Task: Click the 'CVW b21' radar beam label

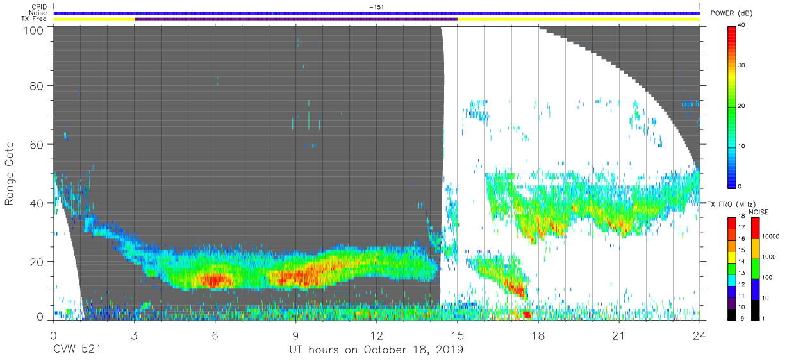Action: click(x=77, y=350)
